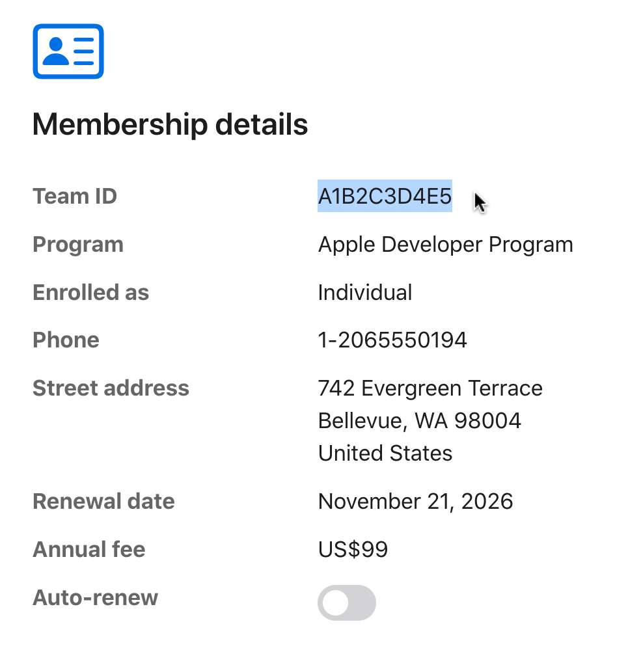Viewport: 628px width, 650px height.
Task: Click the membership ID card icon
Action: coord(68,51)
